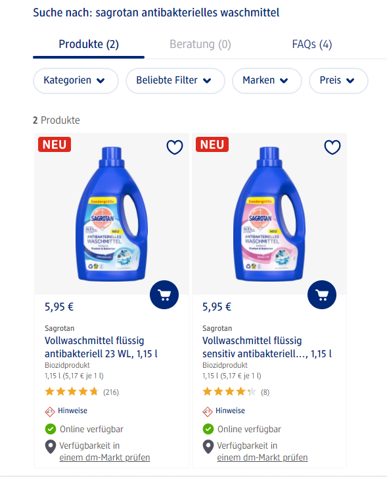Open the Marken filter dropdown

pos(267,81)
